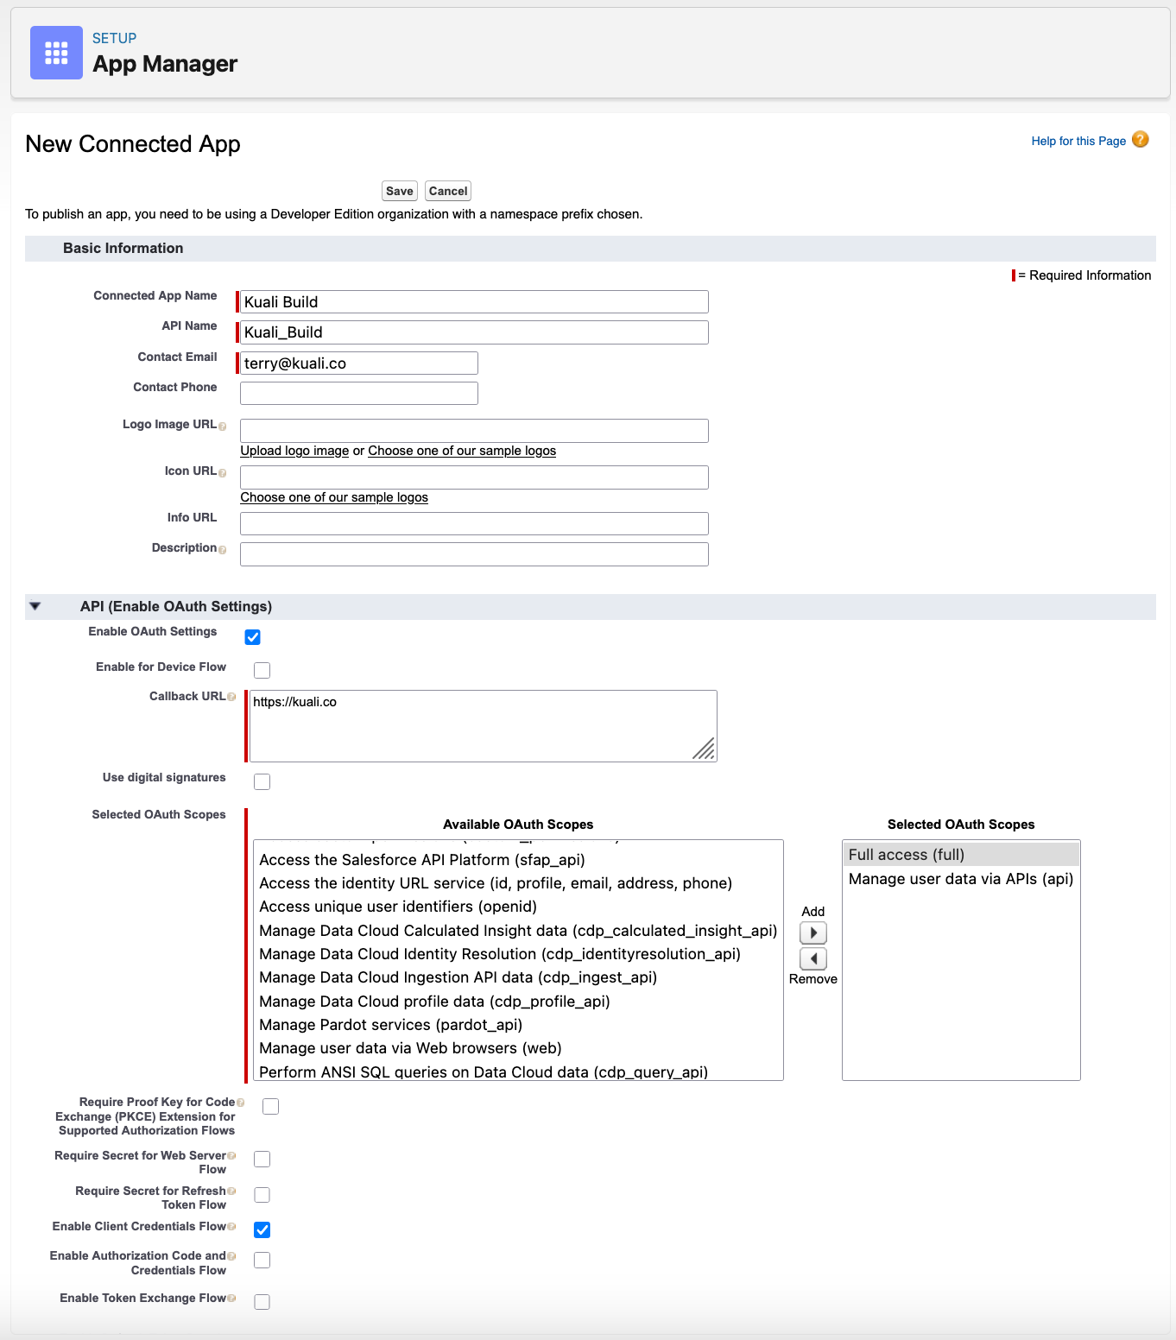Uncheck the Enable OAuth Settings checkbox
Screen dimensions: 1176x1340
tap(252, 637)
